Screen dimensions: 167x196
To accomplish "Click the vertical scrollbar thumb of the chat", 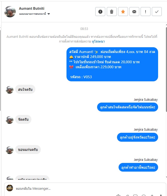I will pyautogui.click(x=166, y=69).
